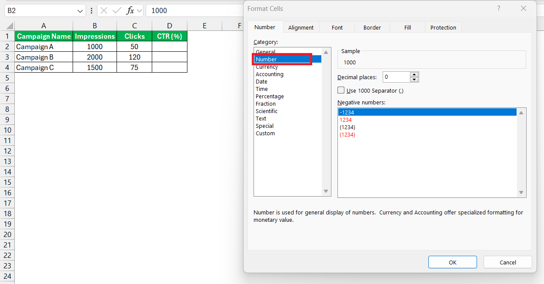The image size is (544, 284).
Task: Open Insert Function fx icon
Action: tap(130, 10)
